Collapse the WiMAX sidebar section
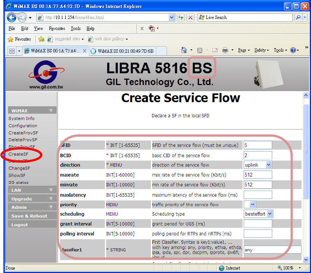311x273 pixels. pos(32,110)
